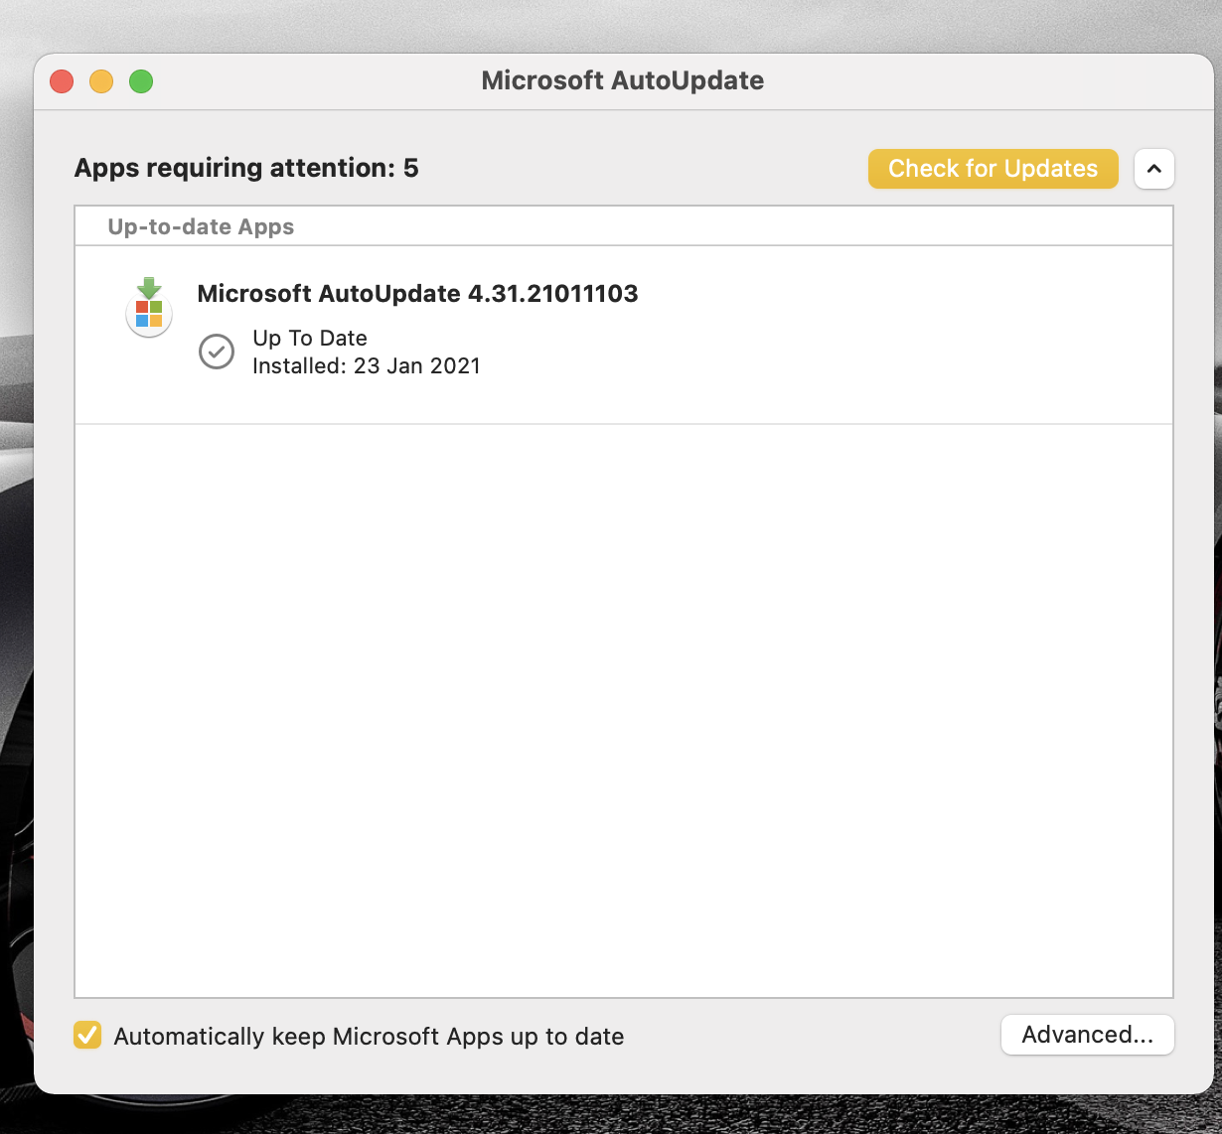Click the Microsoft AutoUpdate app icon
Viewport: 1222px width, 1134px height.
tap(149, 308)
